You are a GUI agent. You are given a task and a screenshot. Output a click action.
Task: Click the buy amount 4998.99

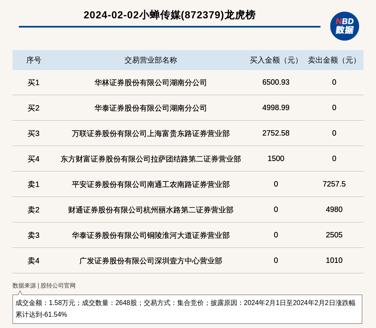coord(276,108)
